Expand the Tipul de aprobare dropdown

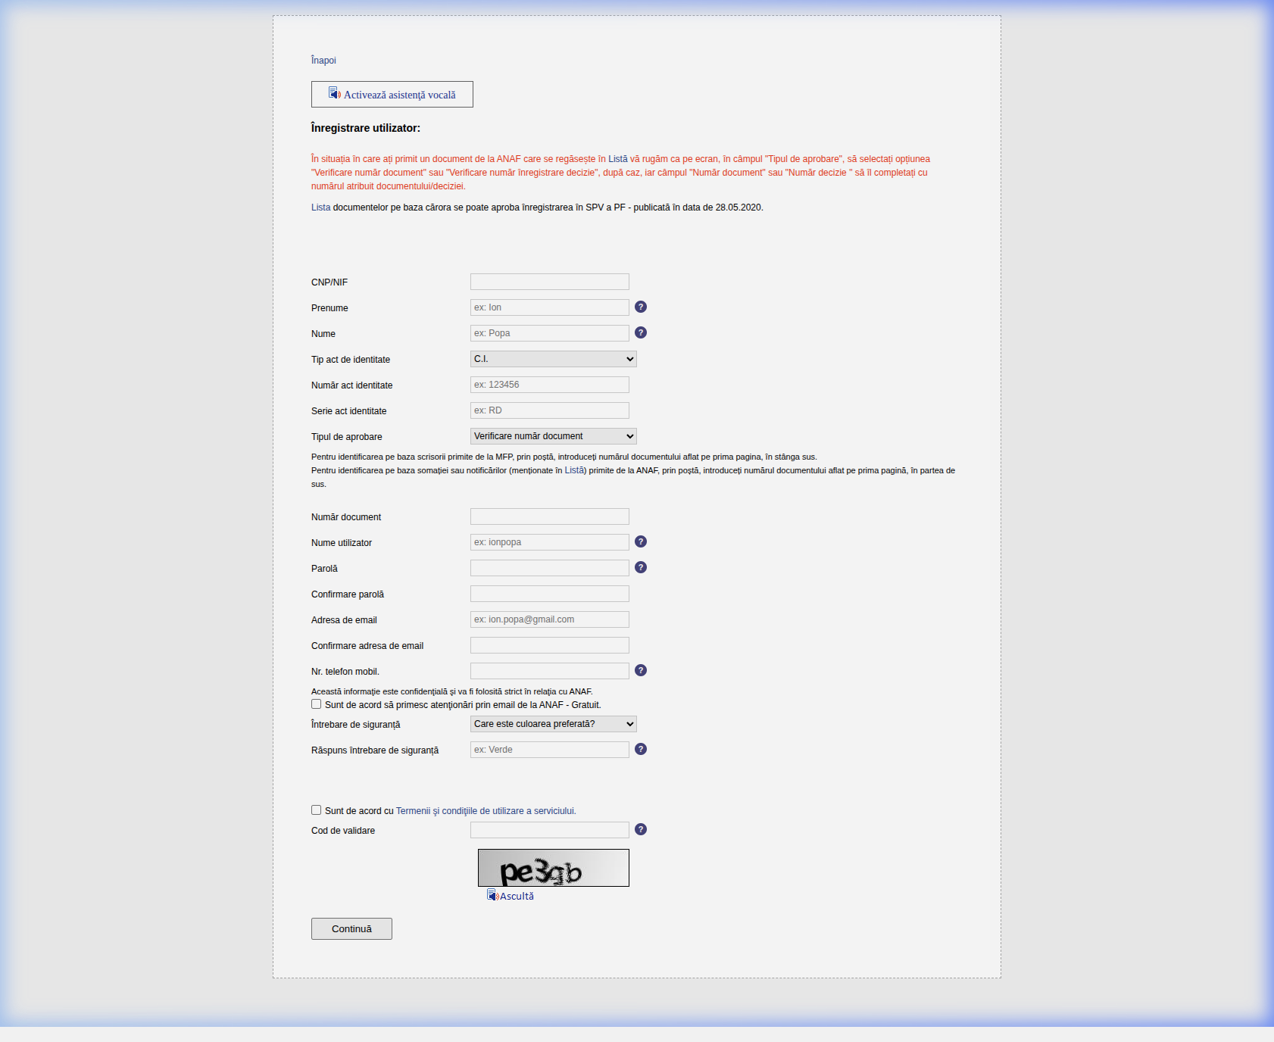tap(553, 436)
